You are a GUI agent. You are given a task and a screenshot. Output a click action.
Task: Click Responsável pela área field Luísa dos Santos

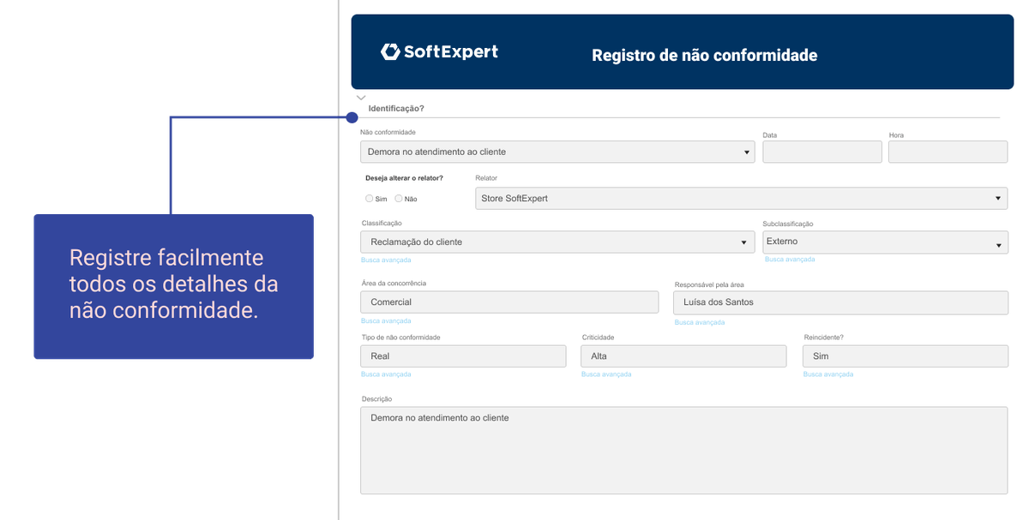coord(840,302)
